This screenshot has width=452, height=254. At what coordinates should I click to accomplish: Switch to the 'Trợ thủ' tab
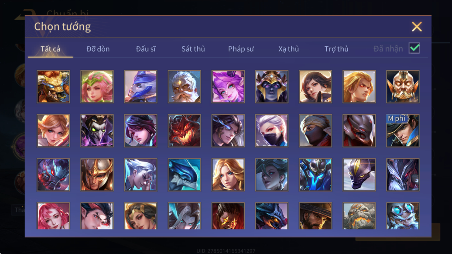coord(336,49)
